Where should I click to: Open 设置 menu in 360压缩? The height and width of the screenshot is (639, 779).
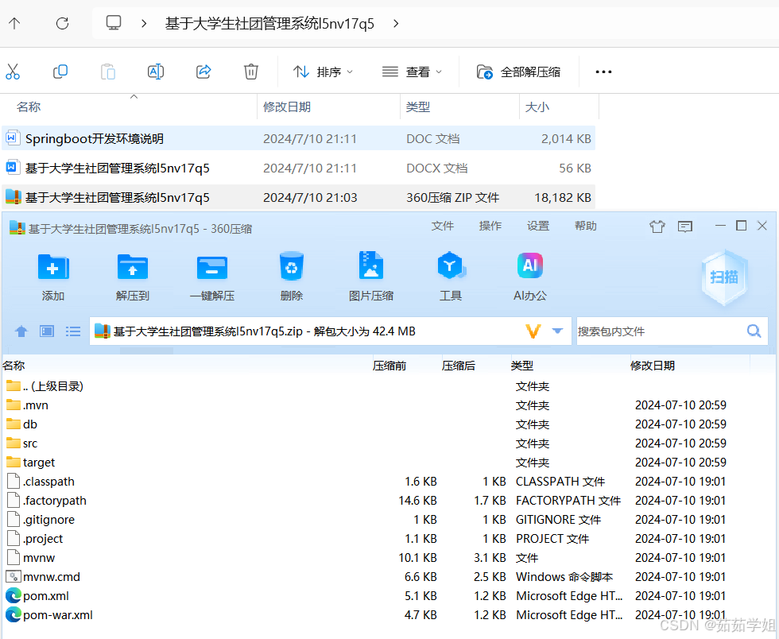pyautogui.click(x=538, y=226)
